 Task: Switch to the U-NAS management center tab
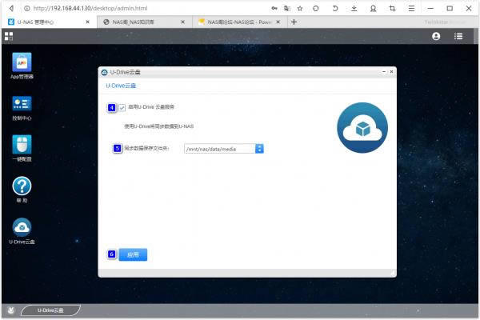pyautogui.click(x=49, y=22)
